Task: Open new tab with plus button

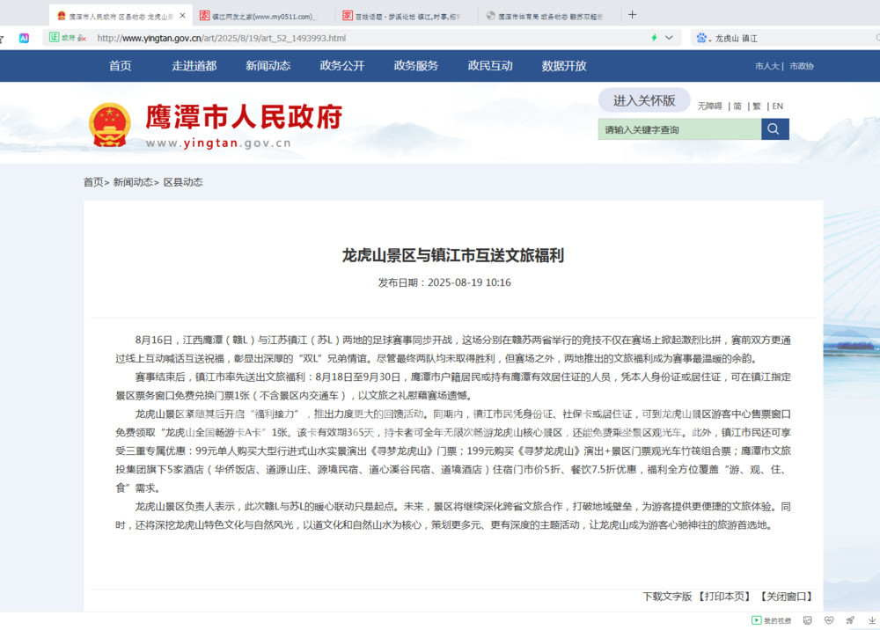Action: click(x=632, y=15)
